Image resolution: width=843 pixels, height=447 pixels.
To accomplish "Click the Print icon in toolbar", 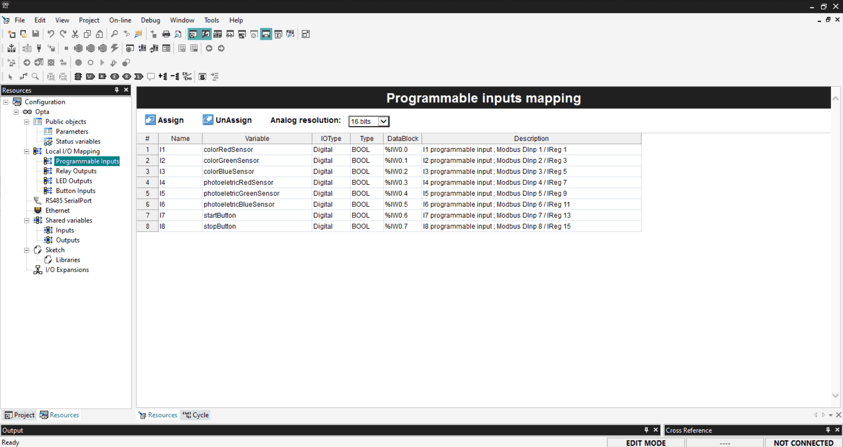I will [x=166, y=34].
